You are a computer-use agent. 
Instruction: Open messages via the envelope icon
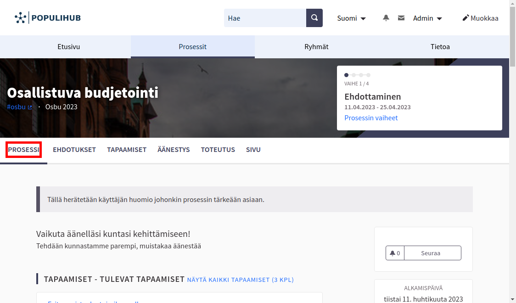[401, 18]
